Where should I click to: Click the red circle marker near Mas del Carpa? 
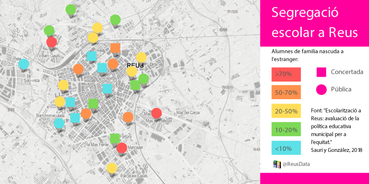coord(156,113)
